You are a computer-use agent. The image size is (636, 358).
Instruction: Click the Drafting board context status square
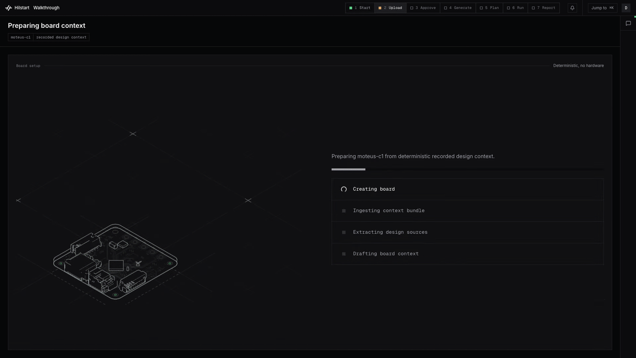pyautogui.click(x=344, y=254)
